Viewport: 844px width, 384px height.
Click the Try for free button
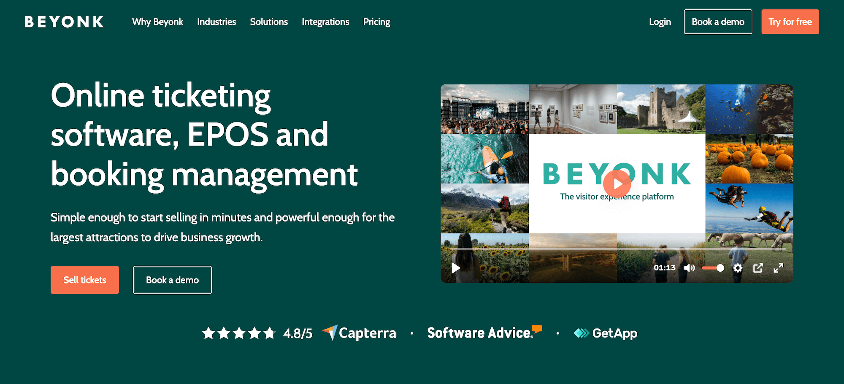[790, 22]
